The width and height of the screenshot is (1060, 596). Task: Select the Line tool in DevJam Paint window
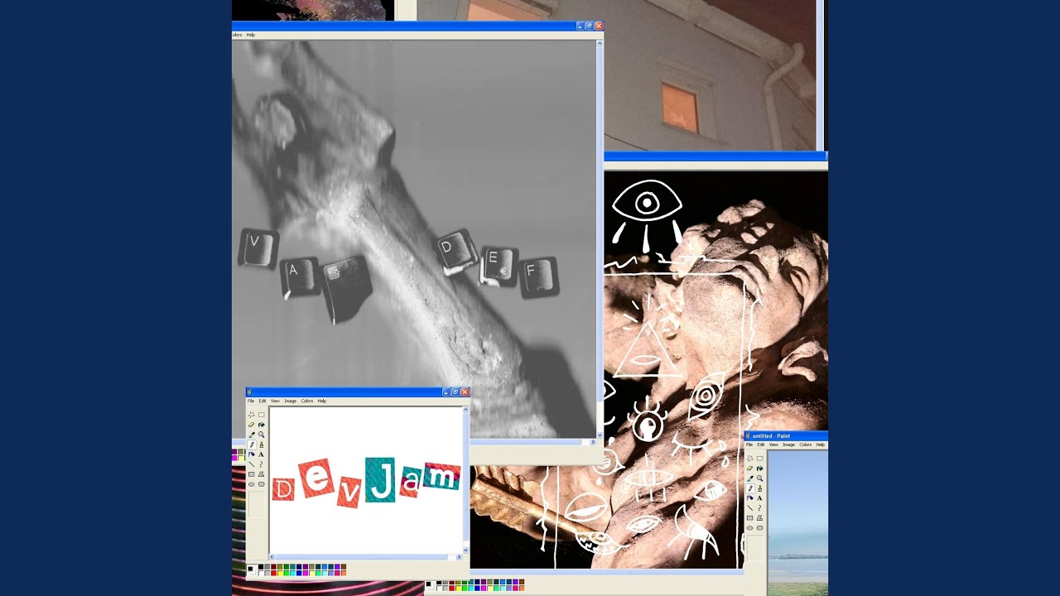[x=252, y=464]
